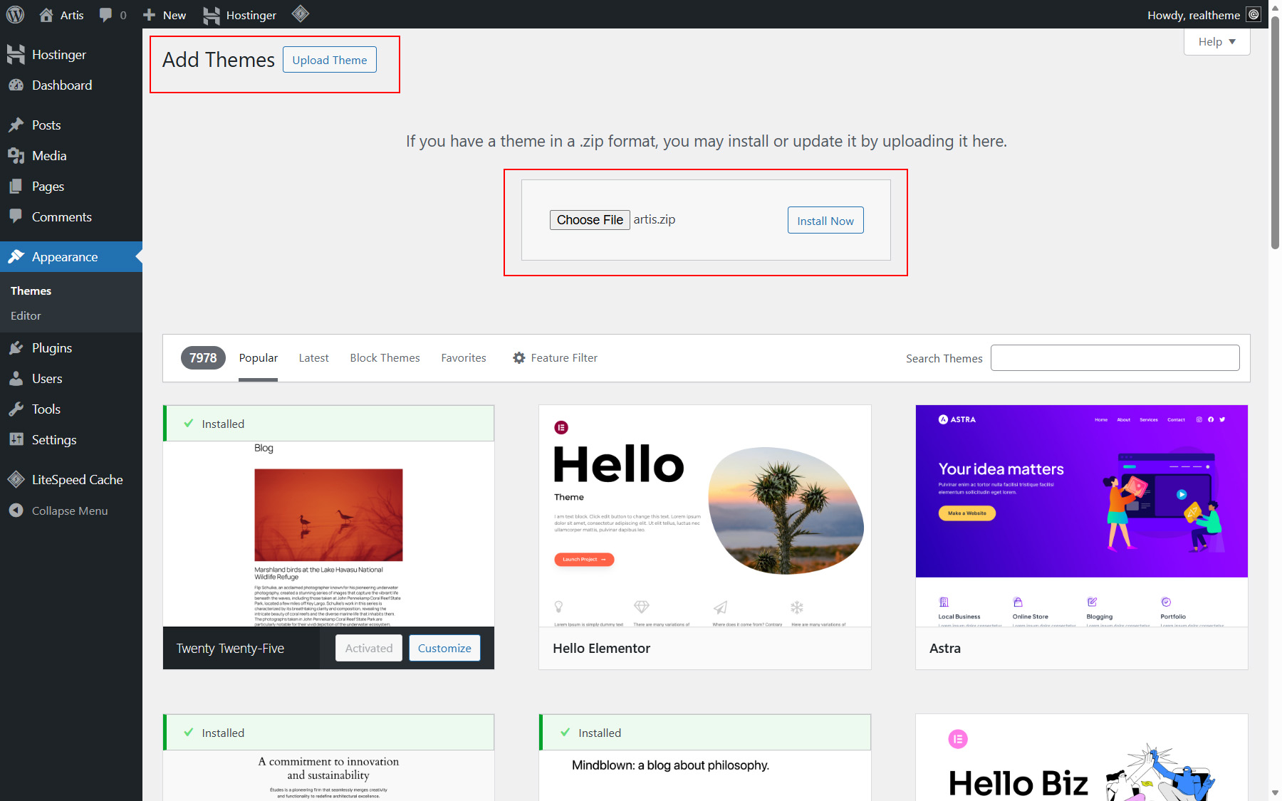Open the Tools wrench menu
1282x801 pixels.
pyautogui.click(x=46, y=409)
